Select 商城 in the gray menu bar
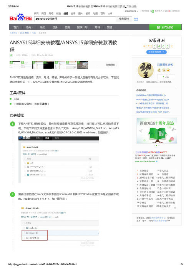The height and width of the screenshot is (271, 191). click(97, 27)
